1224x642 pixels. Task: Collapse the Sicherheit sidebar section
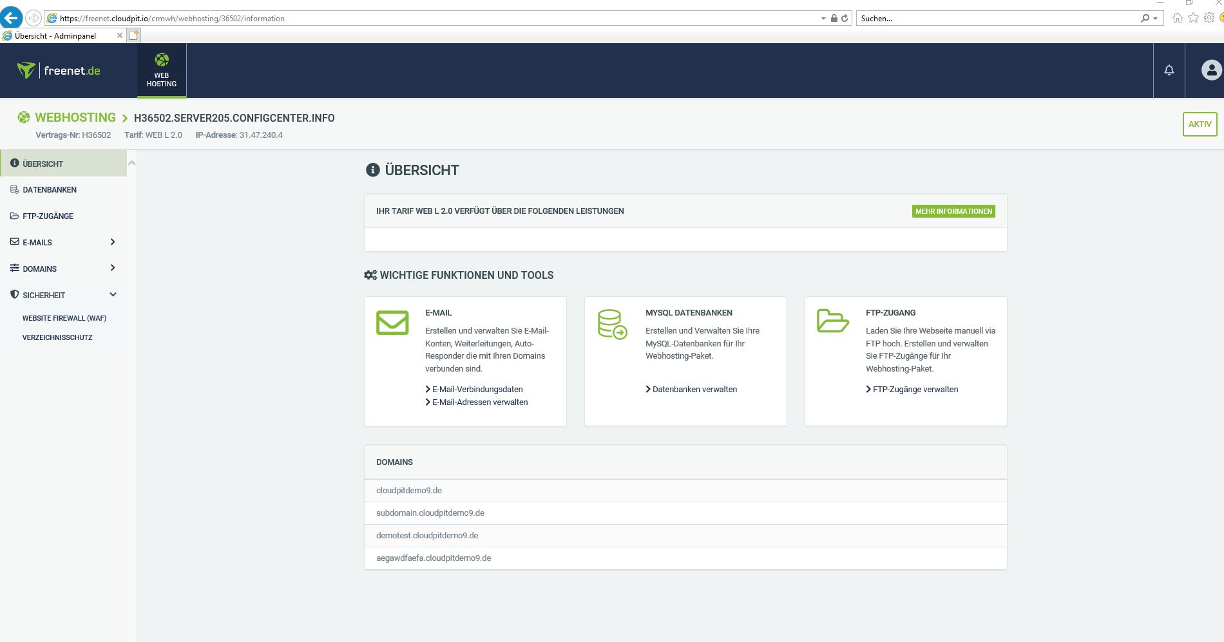click(113, 294)
